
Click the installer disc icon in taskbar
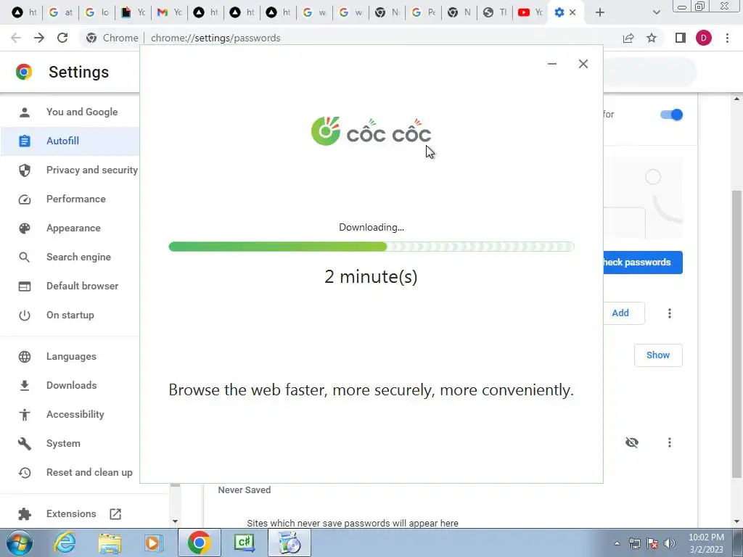point(289,542)
